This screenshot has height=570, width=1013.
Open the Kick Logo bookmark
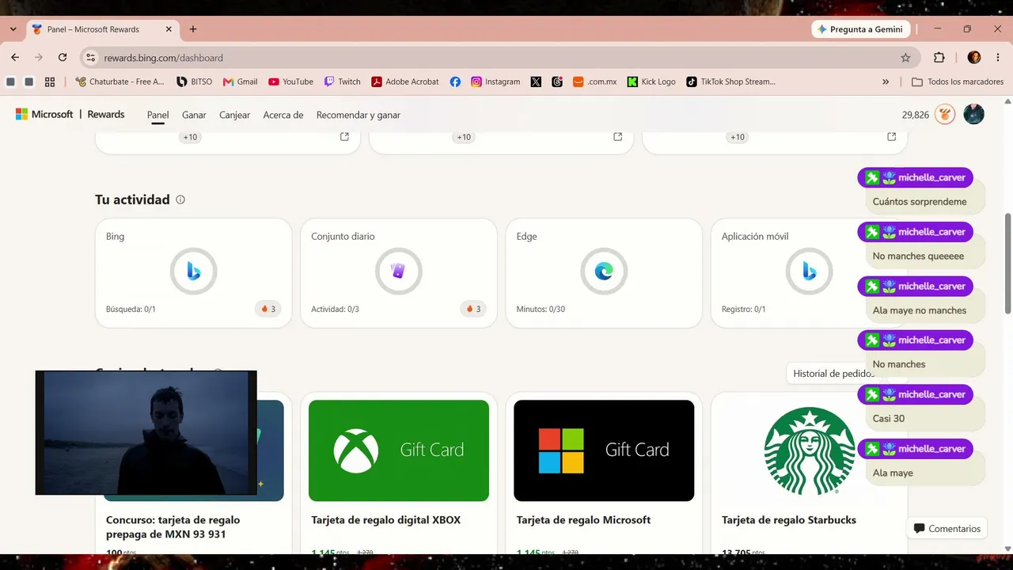651,82
